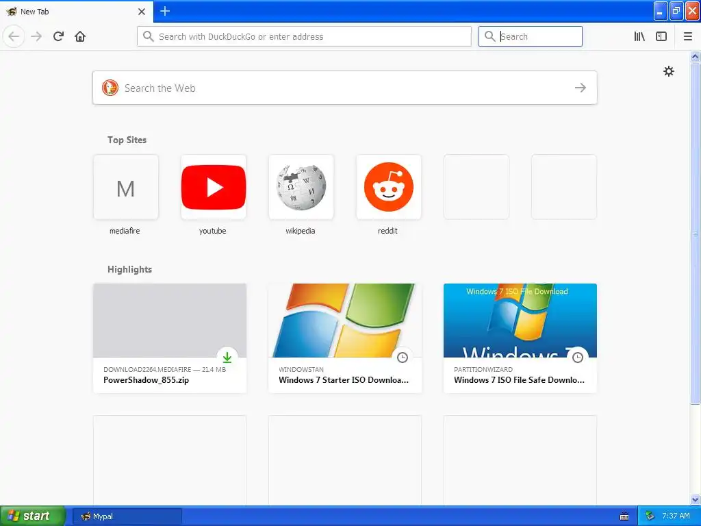The image size is (701, 526).
Task: Click the vertical scrollbar thumb
Action: pyautogui.click(x=695, y=233)
